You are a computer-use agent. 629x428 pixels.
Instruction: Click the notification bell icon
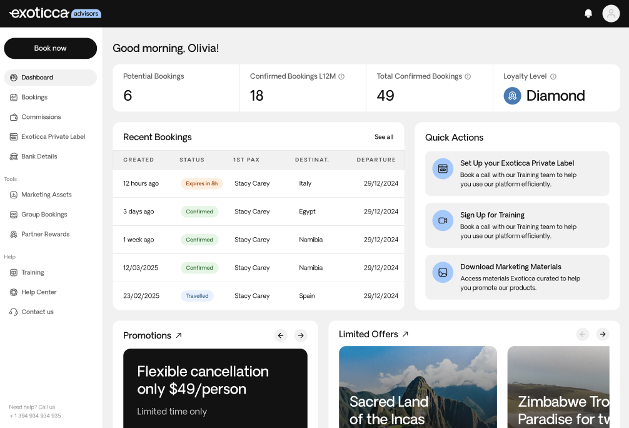tap(588, 14)
